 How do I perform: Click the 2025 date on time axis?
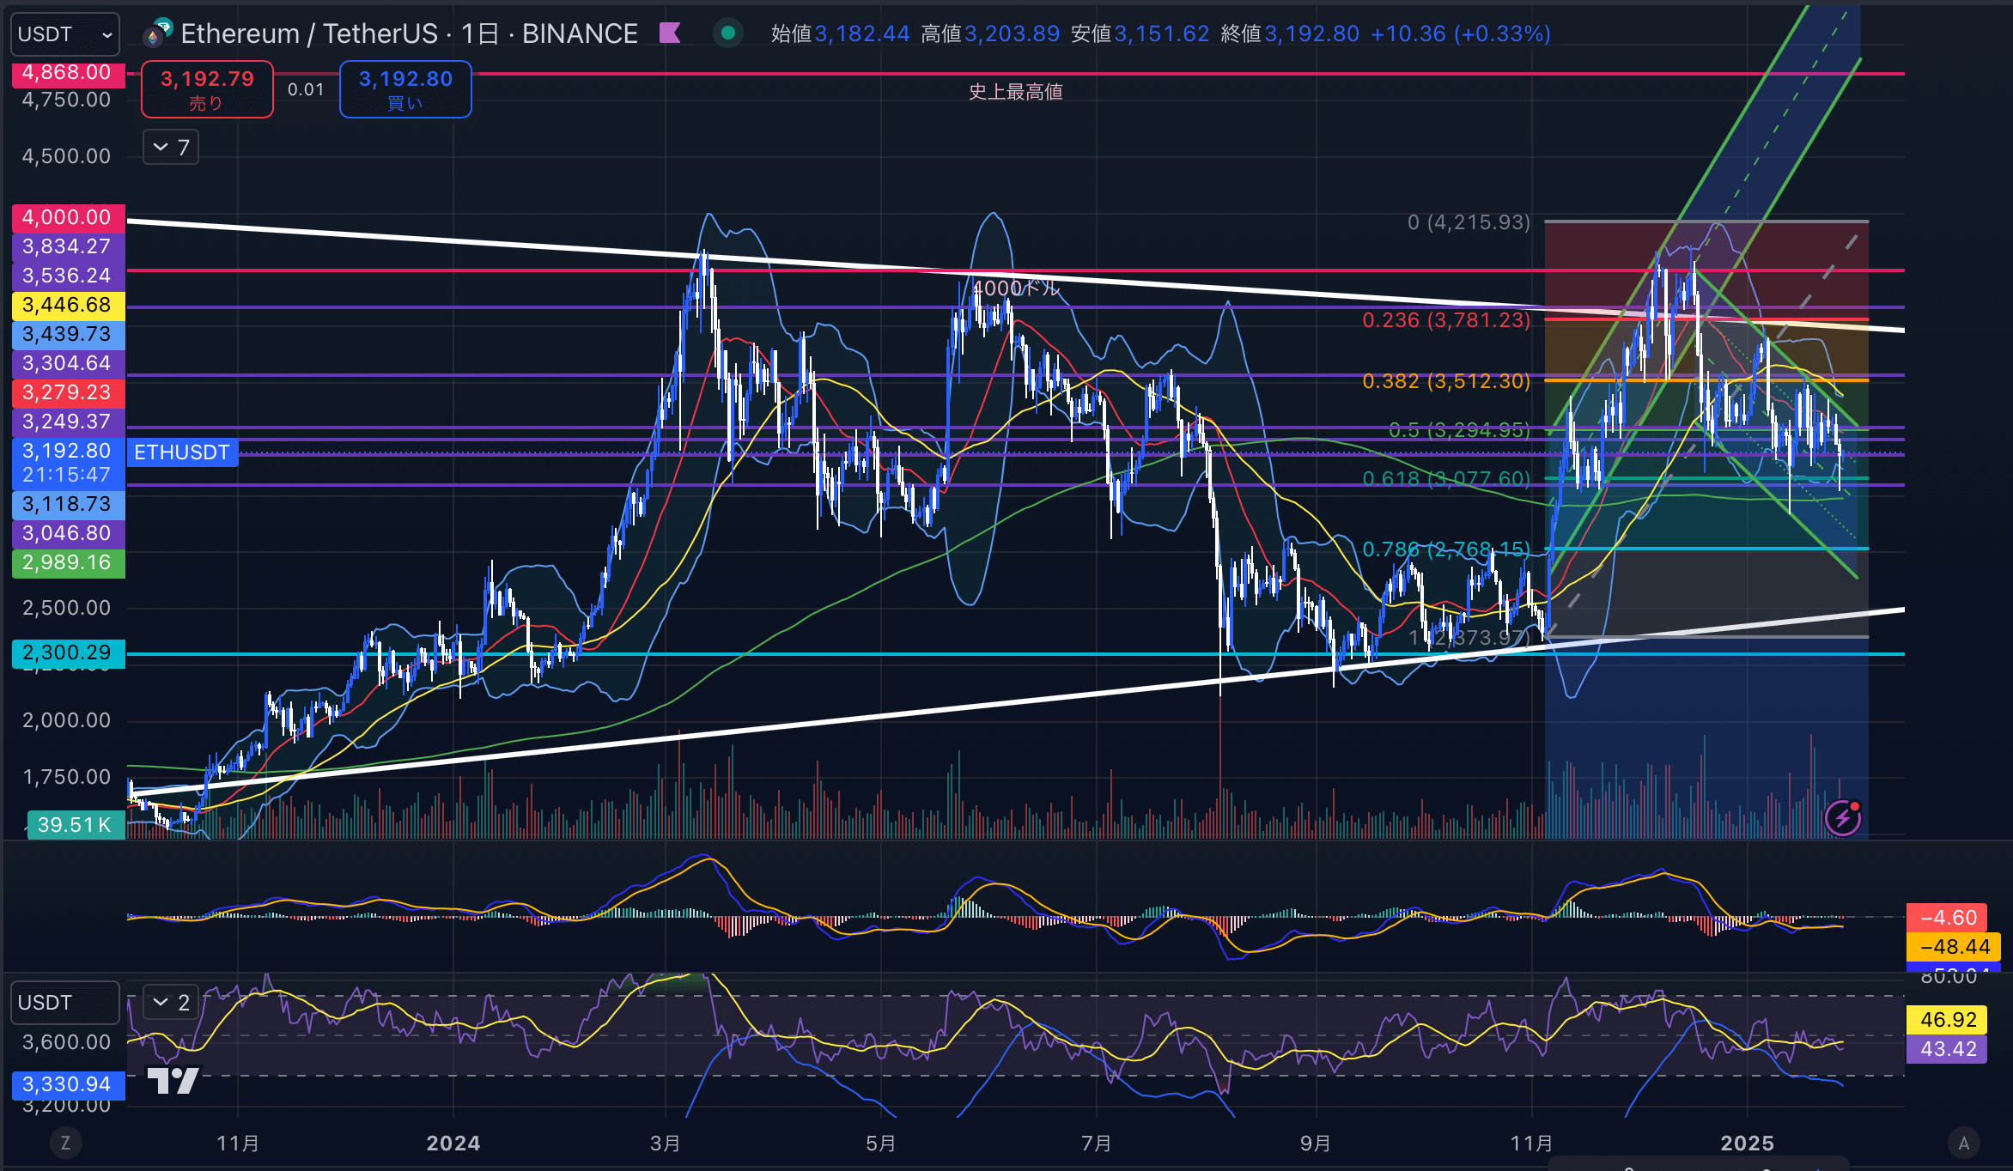pyautogui.click(x=1747, y=1144)
